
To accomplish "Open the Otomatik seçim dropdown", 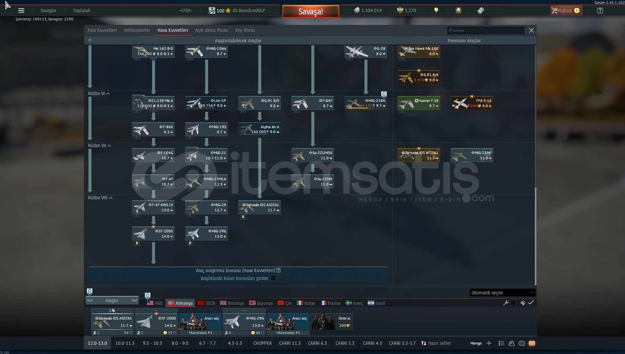I will (502, 293).
